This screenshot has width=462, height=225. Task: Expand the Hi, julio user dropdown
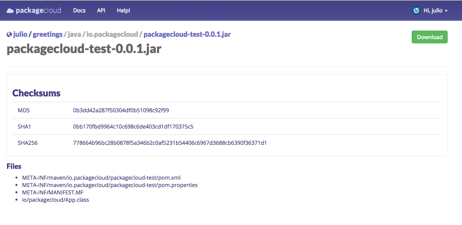click(435, 10)
